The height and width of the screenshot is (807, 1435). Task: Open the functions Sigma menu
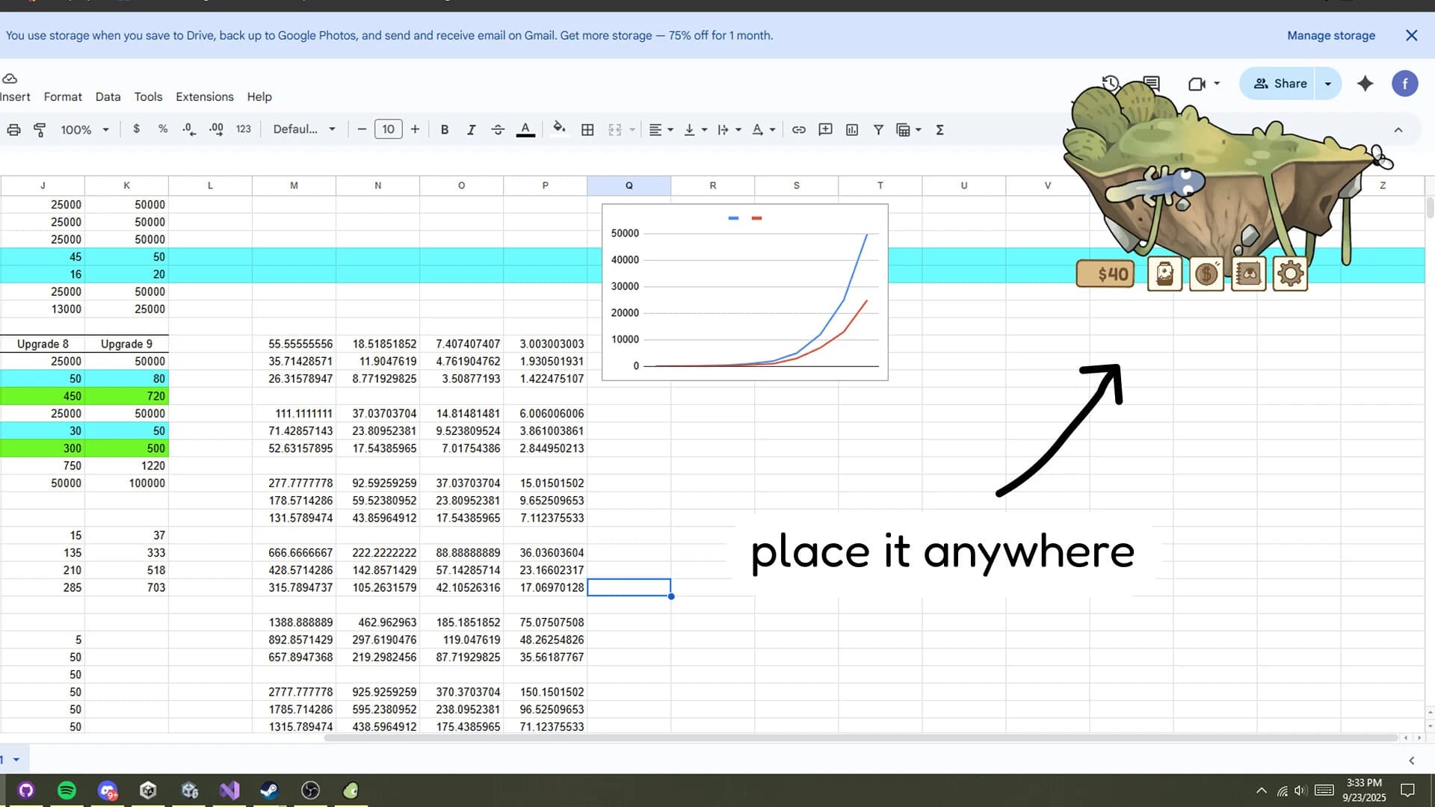point(939,129)
